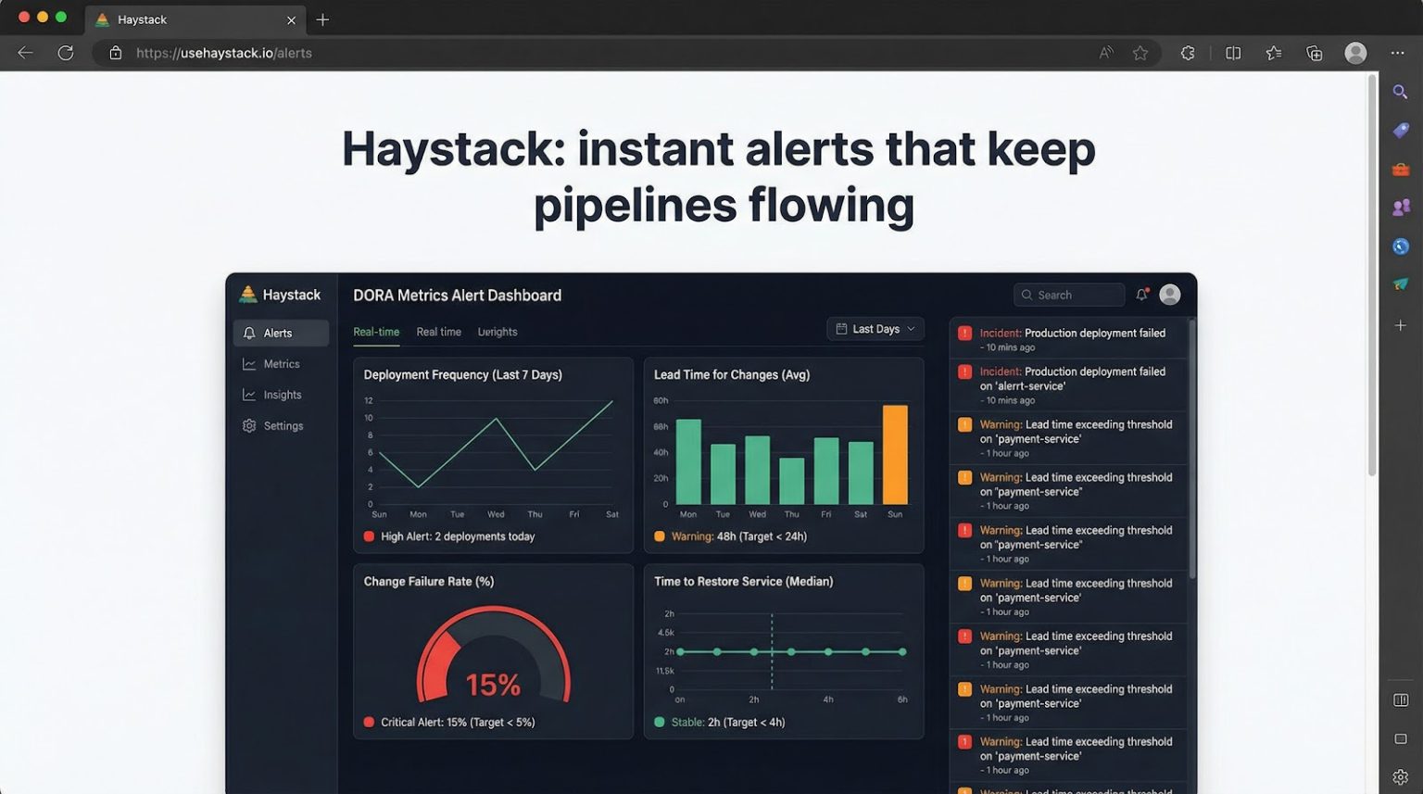This screenshot has width=1423, height=794.
Task: Open browser profile avatar
Action: 1355,53
